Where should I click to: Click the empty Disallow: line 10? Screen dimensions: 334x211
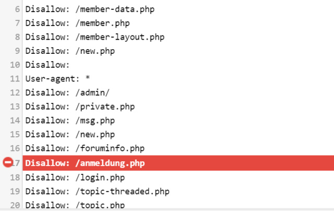(47, 65)
